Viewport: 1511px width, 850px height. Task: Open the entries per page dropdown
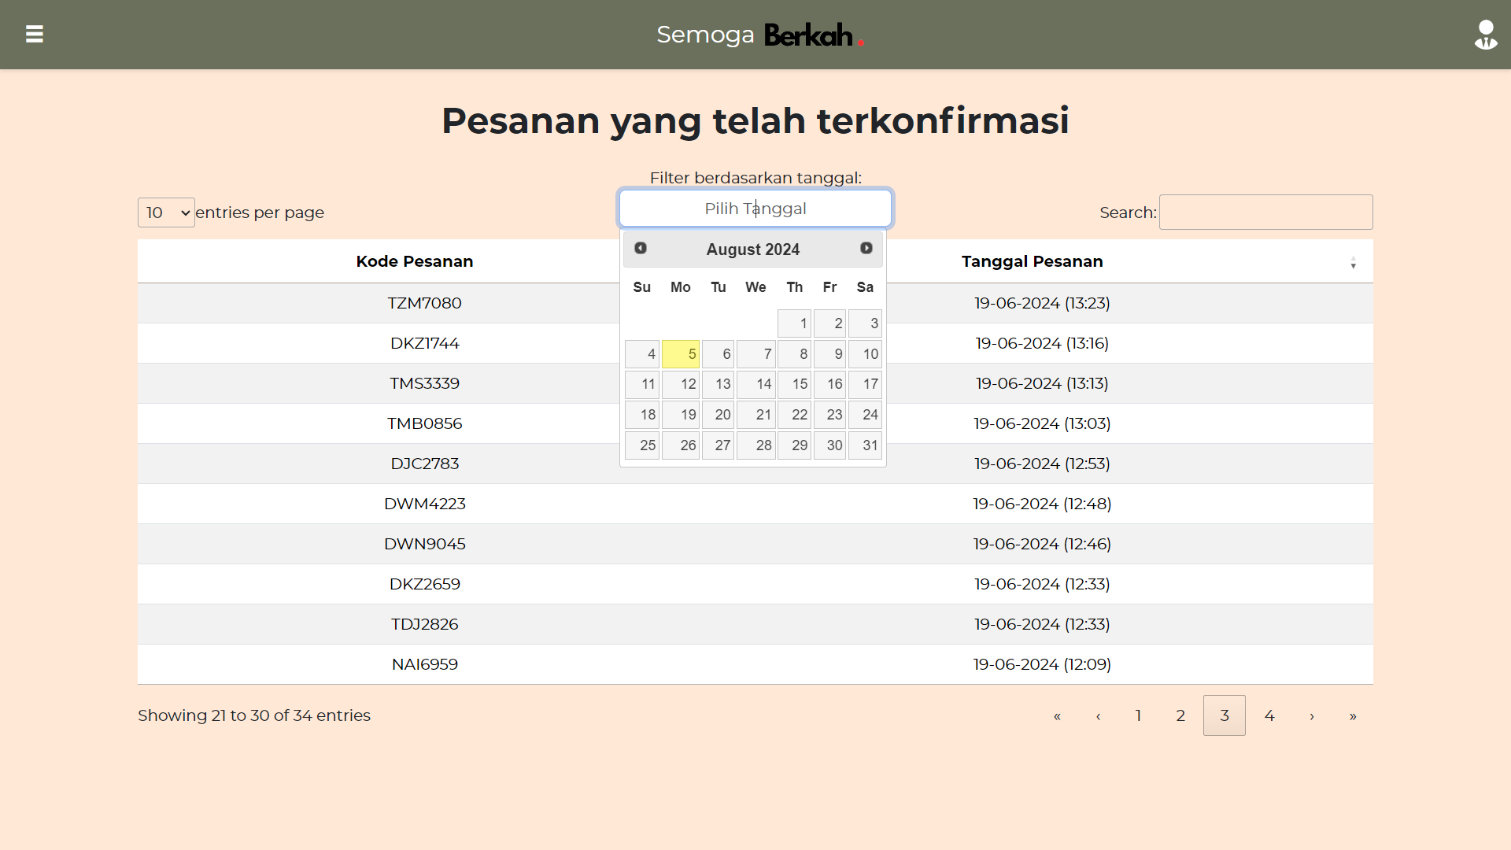tap(166, 213)
